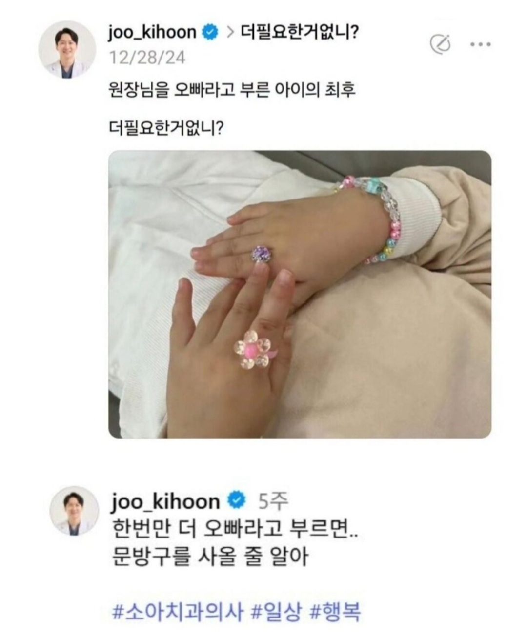This screenshot has width=527, height=638.
Task: Click the caption line 문방구를 사올 줄 알아
Action: point(210,557)
